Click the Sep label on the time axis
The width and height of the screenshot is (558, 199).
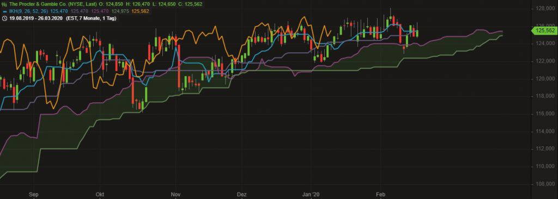click(33, 195)
